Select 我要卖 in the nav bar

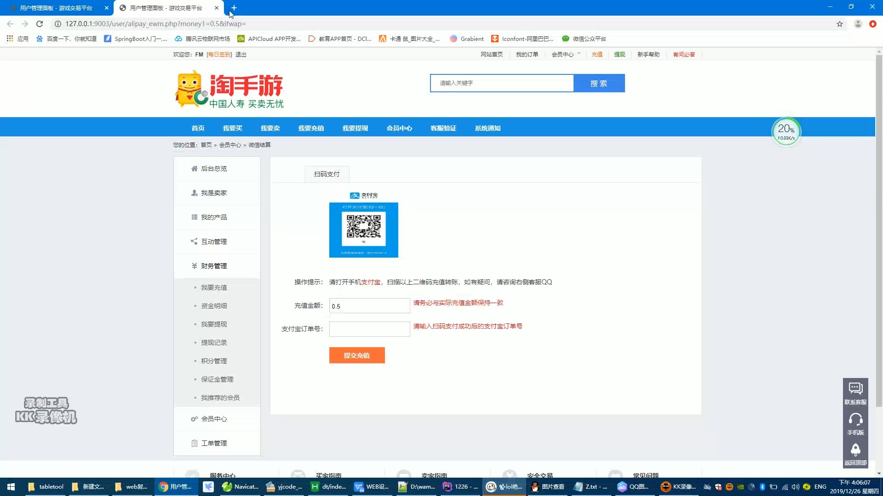tap(270, 128)
